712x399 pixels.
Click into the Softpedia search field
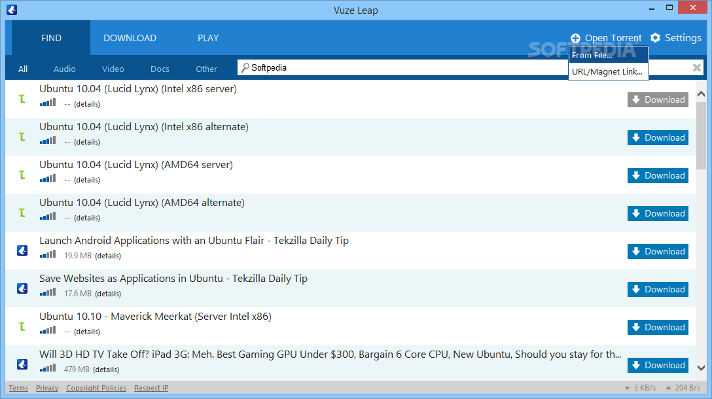click(402, 67)
